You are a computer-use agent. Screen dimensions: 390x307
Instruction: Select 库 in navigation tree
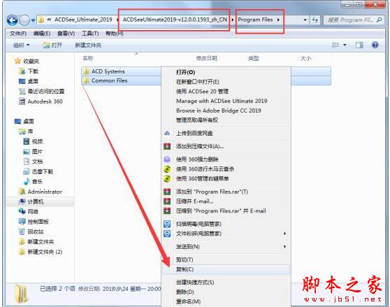[26, 131]
